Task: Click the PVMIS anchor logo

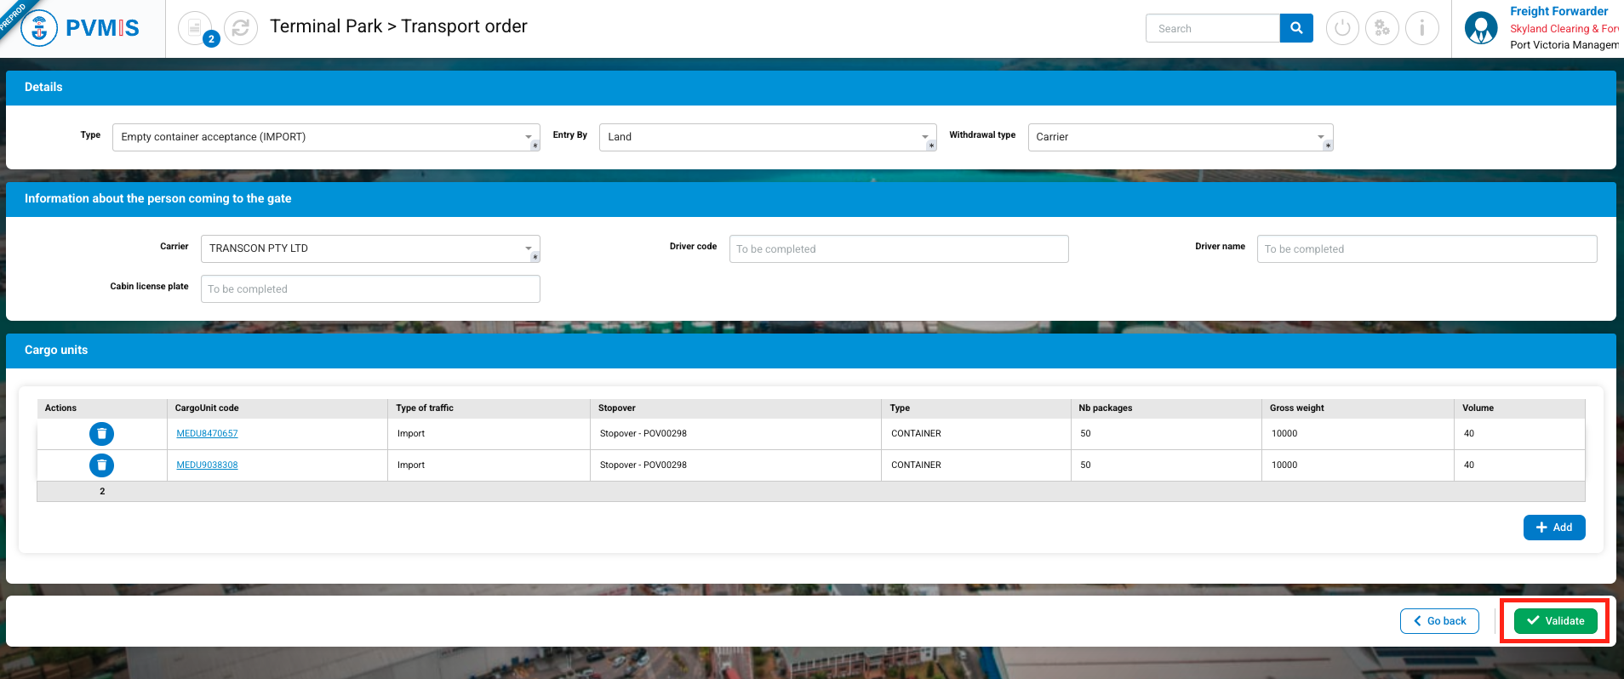Action: [39, 28]
